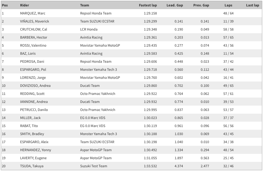
Task: Select the Fastest lap column header
Action: 148,5
